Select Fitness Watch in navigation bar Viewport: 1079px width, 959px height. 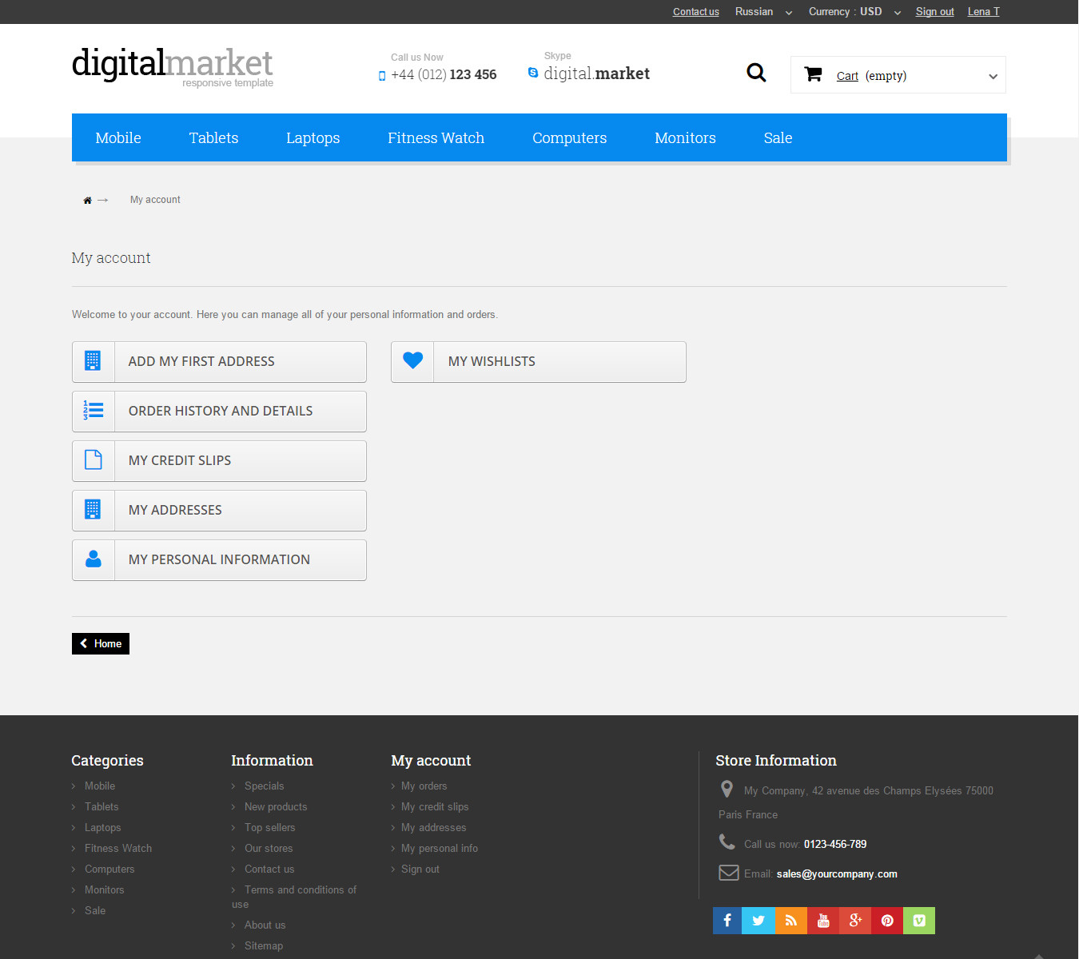[x=436, y=137]
